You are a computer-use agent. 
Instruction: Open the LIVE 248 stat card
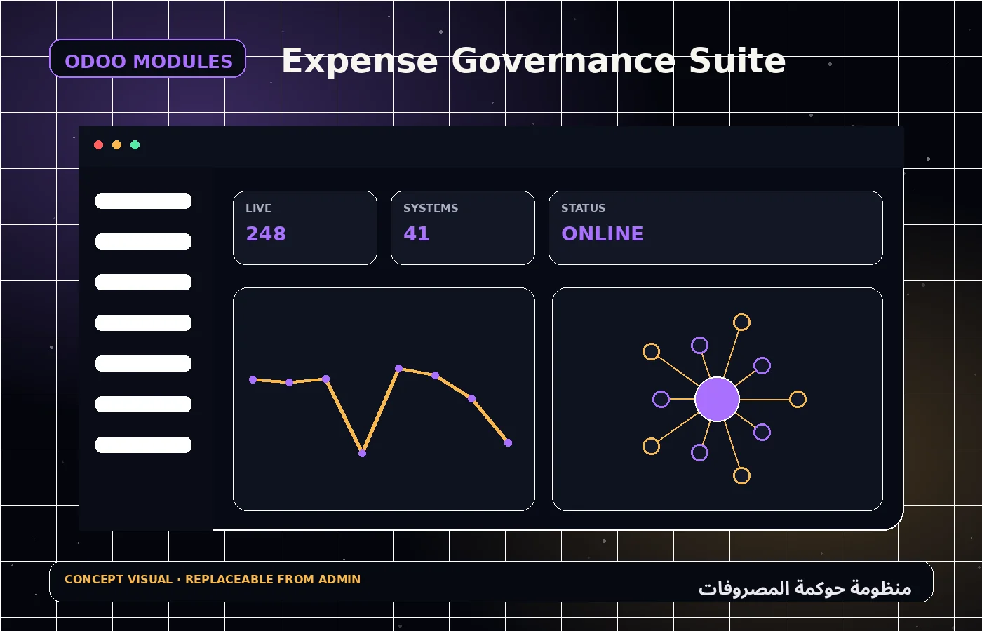point(305,228)
